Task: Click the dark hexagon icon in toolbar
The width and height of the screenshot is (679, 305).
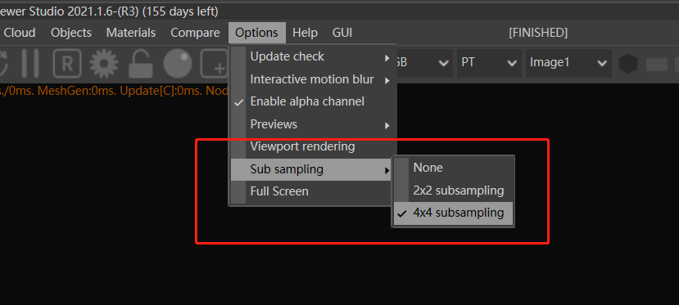Action: pyautogui.click(x=628, y=64)
